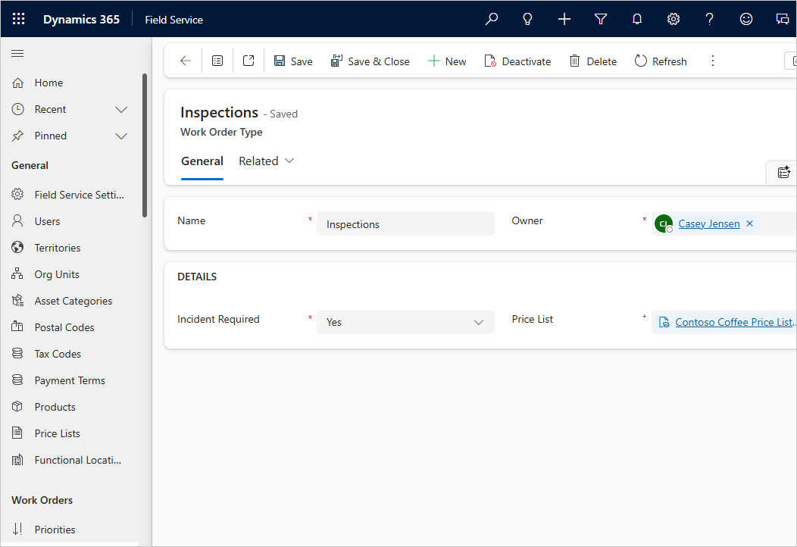Viewport: 797px width, 547px height.
Task: Open the Incident Required dropdown
Action: [x=405, y=322]
